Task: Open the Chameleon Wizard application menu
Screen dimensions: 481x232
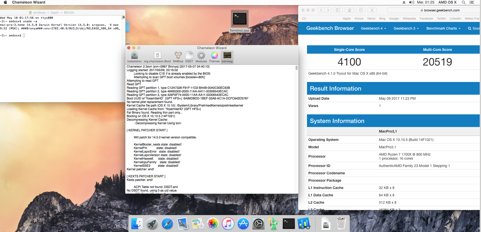Action: [29, 2]
